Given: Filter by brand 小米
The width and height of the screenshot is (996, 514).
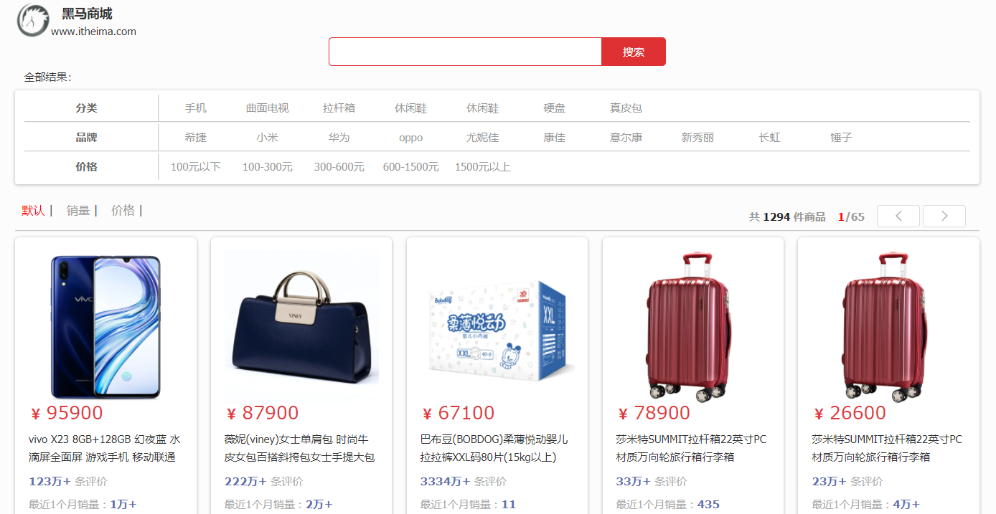Looking at the screenshot, I should coord(268,138).
